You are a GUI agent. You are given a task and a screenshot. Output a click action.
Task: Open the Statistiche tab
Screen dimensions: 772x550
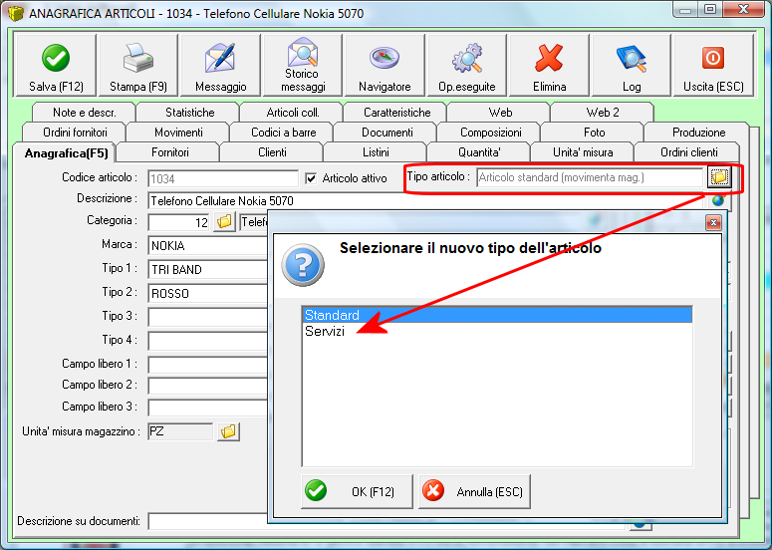pyautogui.click(x=189, y=113)
